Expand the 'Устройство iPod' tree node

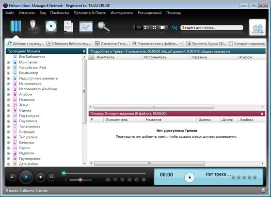point(8,67)
